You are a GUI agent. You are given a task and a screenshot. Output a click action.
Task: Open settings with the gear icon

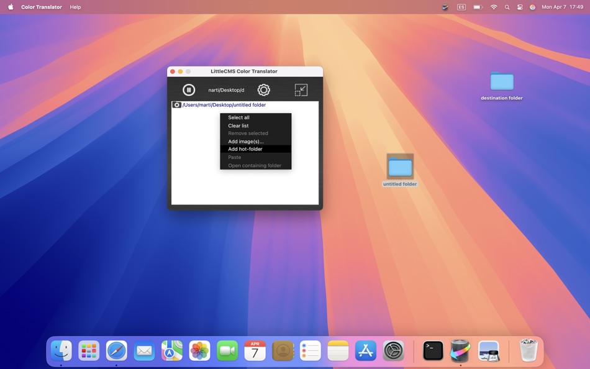pos(264,90)
